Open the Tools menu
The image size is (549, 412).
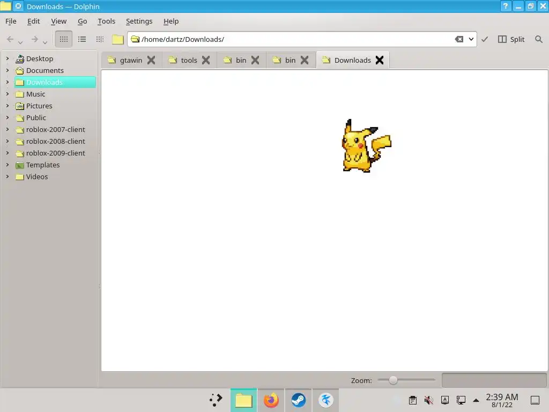(x=107, y=21)
